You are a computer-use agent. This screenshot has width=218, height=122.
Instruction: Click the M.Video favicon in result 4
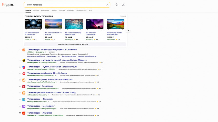pyautogui.click(x=24, y=74)
